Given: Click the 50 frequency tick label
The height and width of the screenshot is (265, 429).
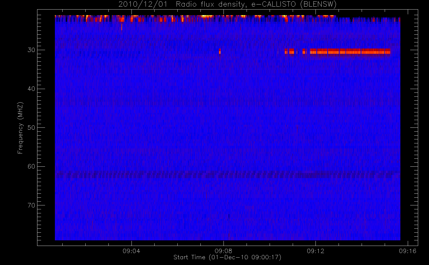Looking at the screenshot, I should (31, 127).
